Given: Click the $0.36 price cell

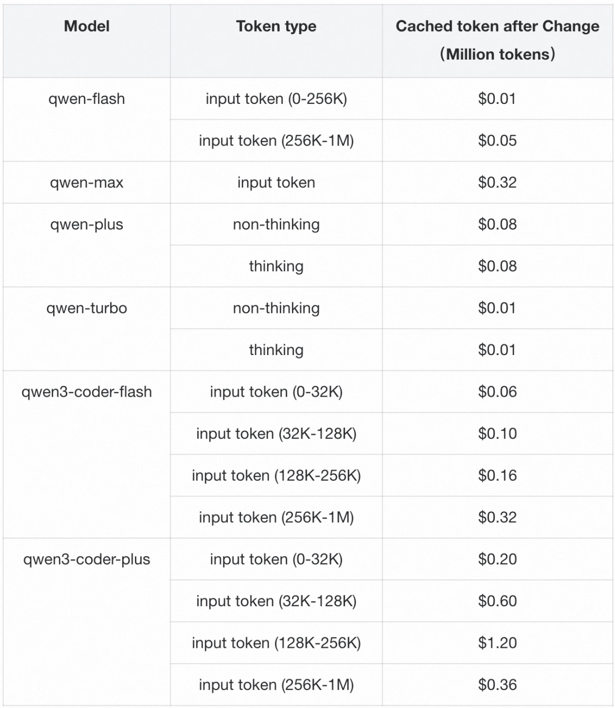Looking at the screenshot, I should pos(497,685).
